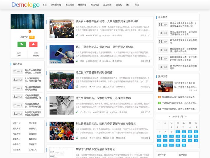210x158 pixels.
Task: Click the red QQ button under admin
Action: (33, 44)
